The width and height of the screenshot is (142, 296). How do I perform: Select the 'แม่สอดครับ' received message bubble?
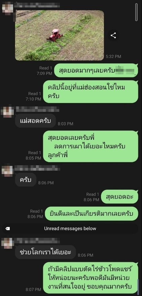[35, 121]
